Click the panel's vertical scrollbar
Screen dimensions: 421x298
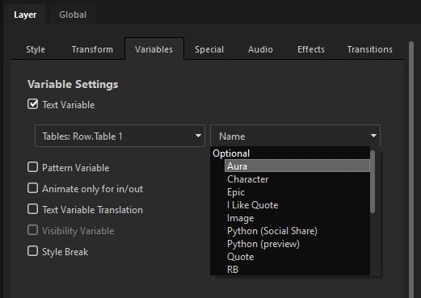coord(411,169)
